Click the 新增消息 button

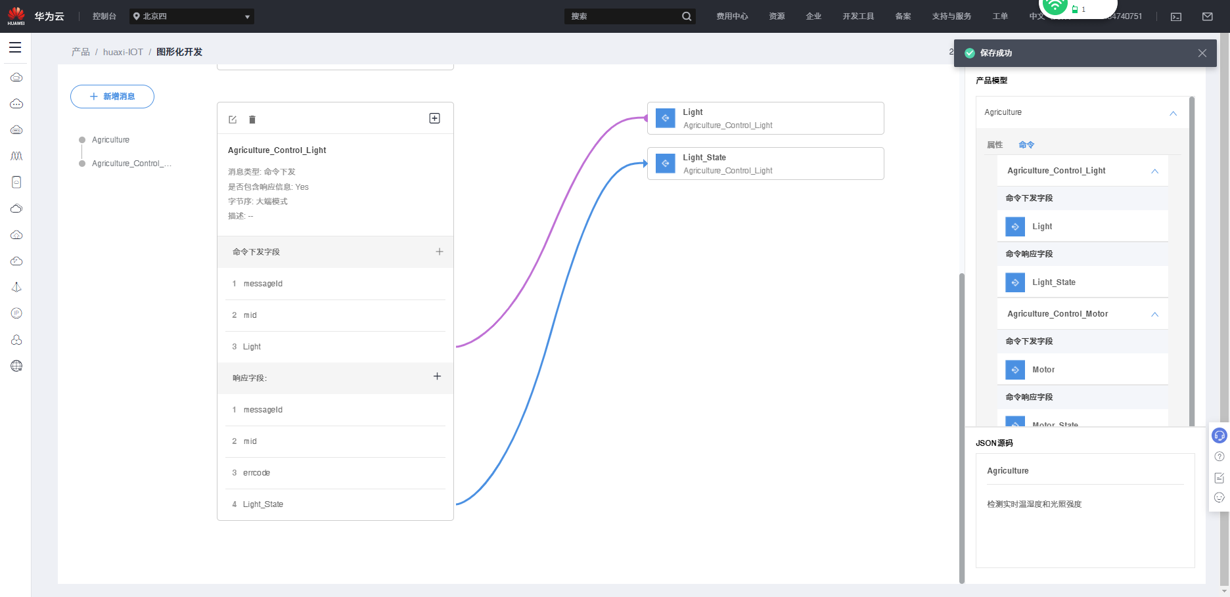pyautogui.click(x=112, y=97)
